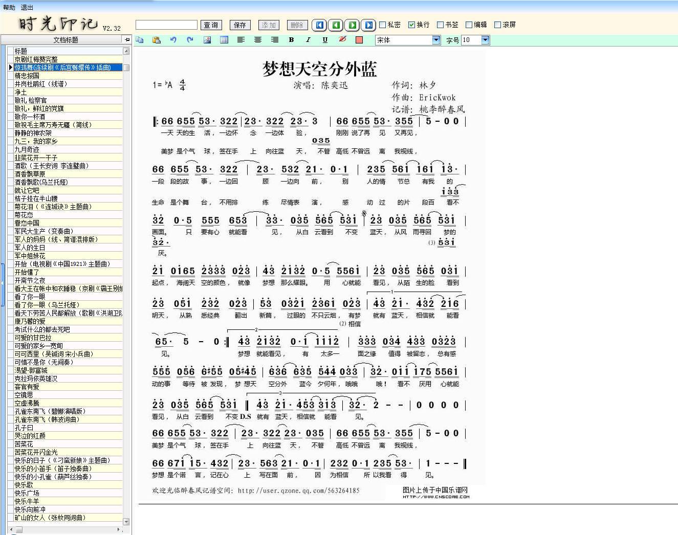Select 孔子曰 in the list

(x=68, y=428)
